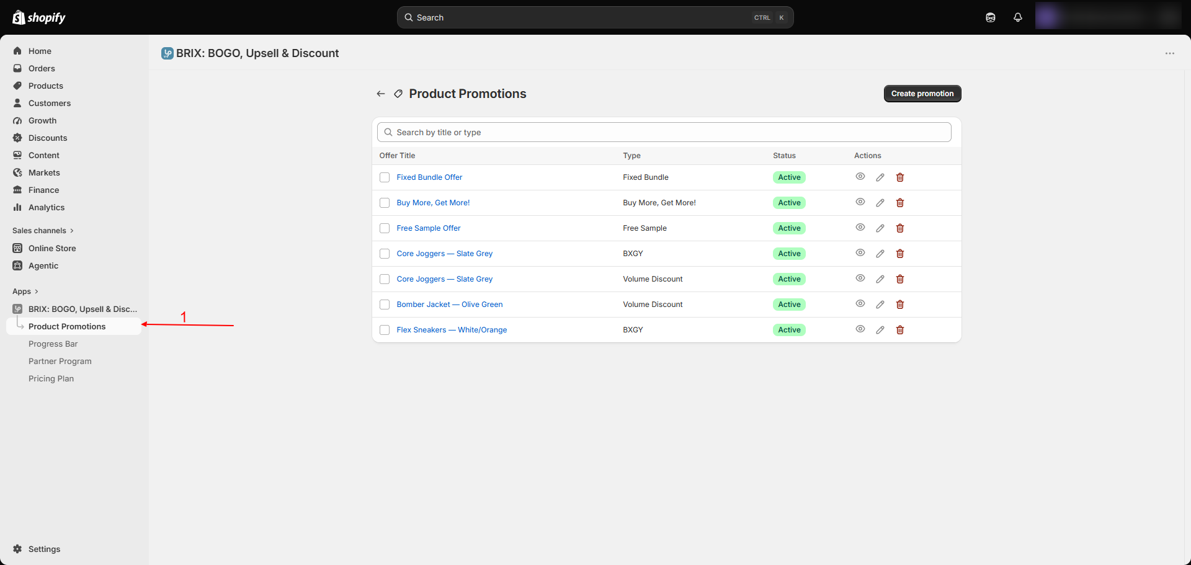
Task: Open the Discounts page
Action: [48, 138]
